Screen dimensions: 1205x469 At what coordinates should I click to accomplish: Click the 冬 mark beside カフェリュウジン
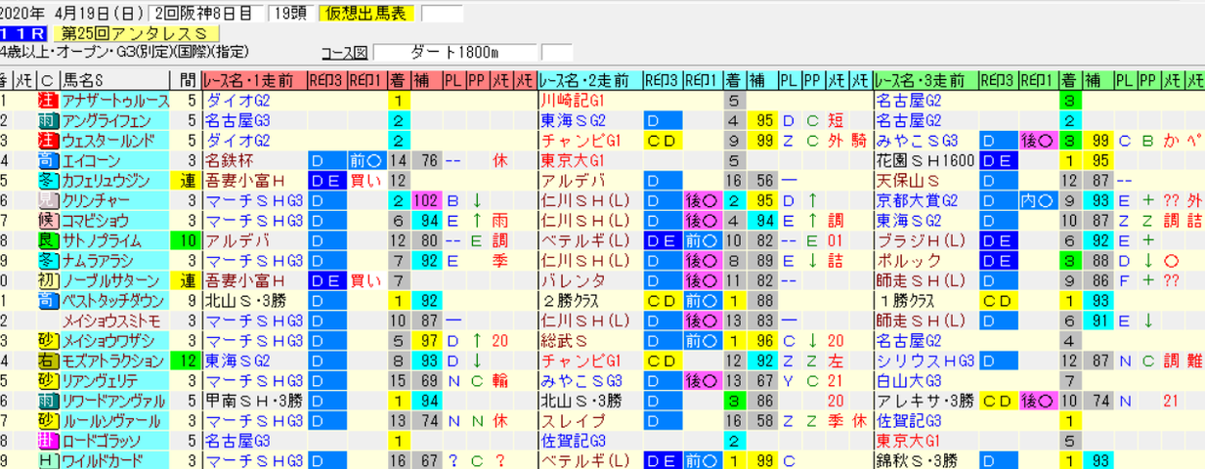[46, 180]
